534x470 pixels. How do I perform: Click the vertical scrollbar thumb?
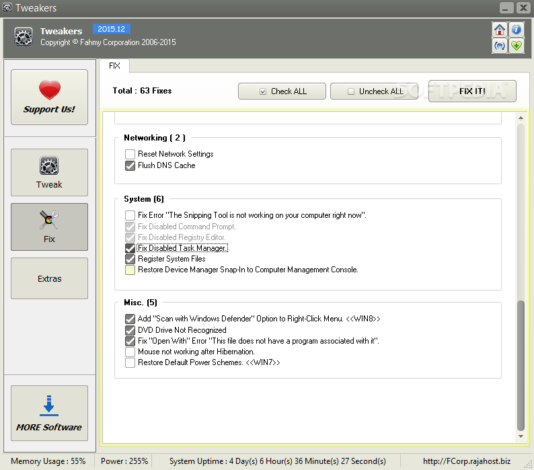(x=521, y=366)
